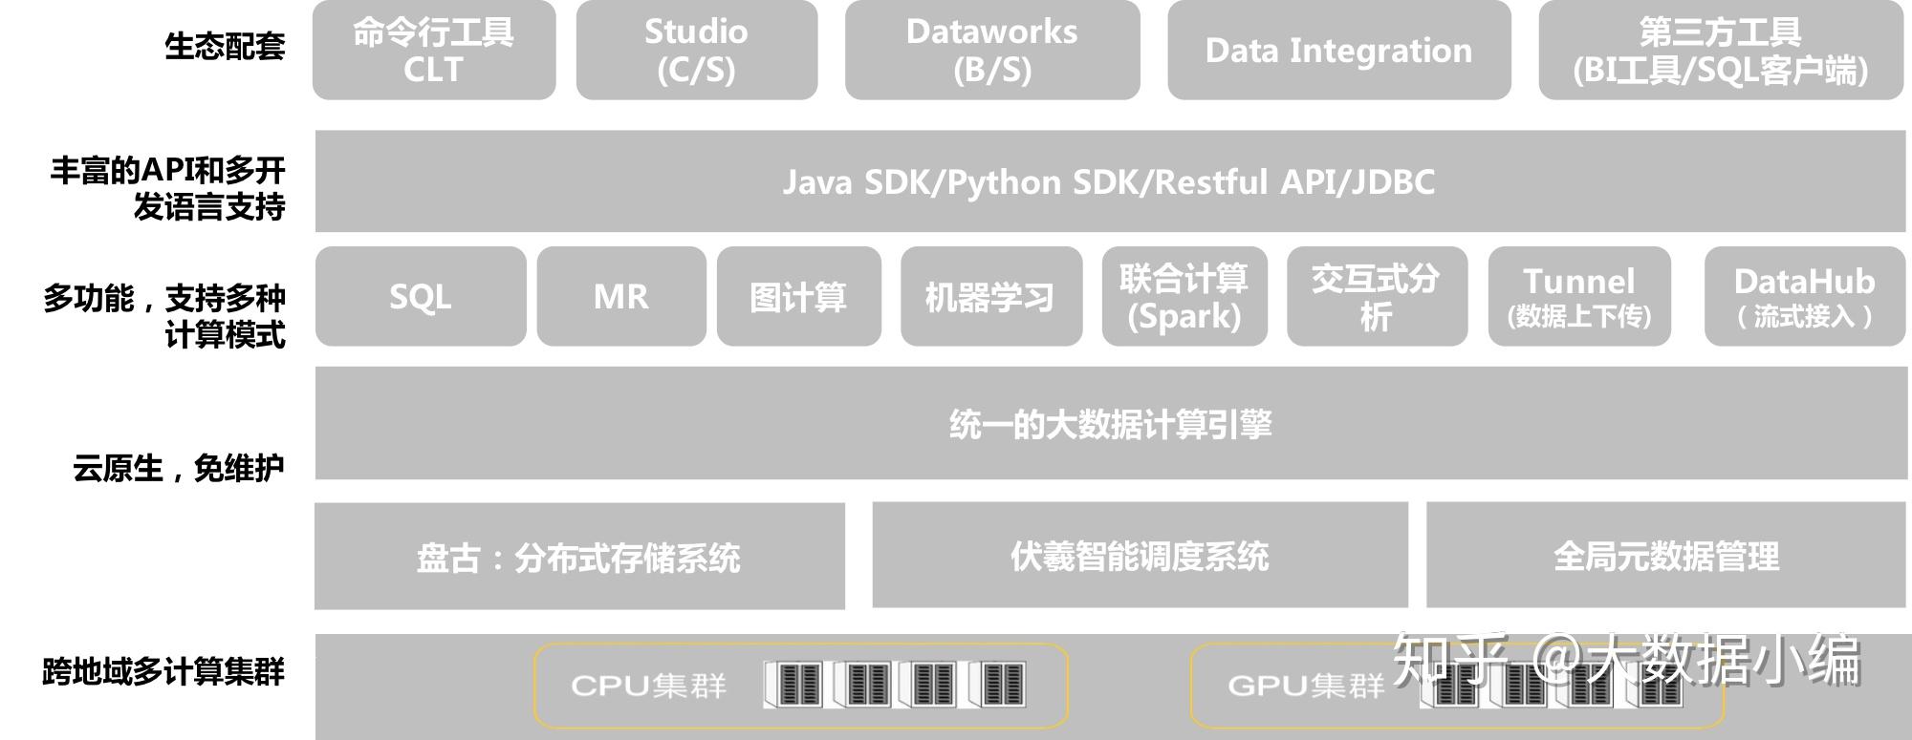
Task: Click the first server rack icon in CPU集群
Action: coord(794,685)
